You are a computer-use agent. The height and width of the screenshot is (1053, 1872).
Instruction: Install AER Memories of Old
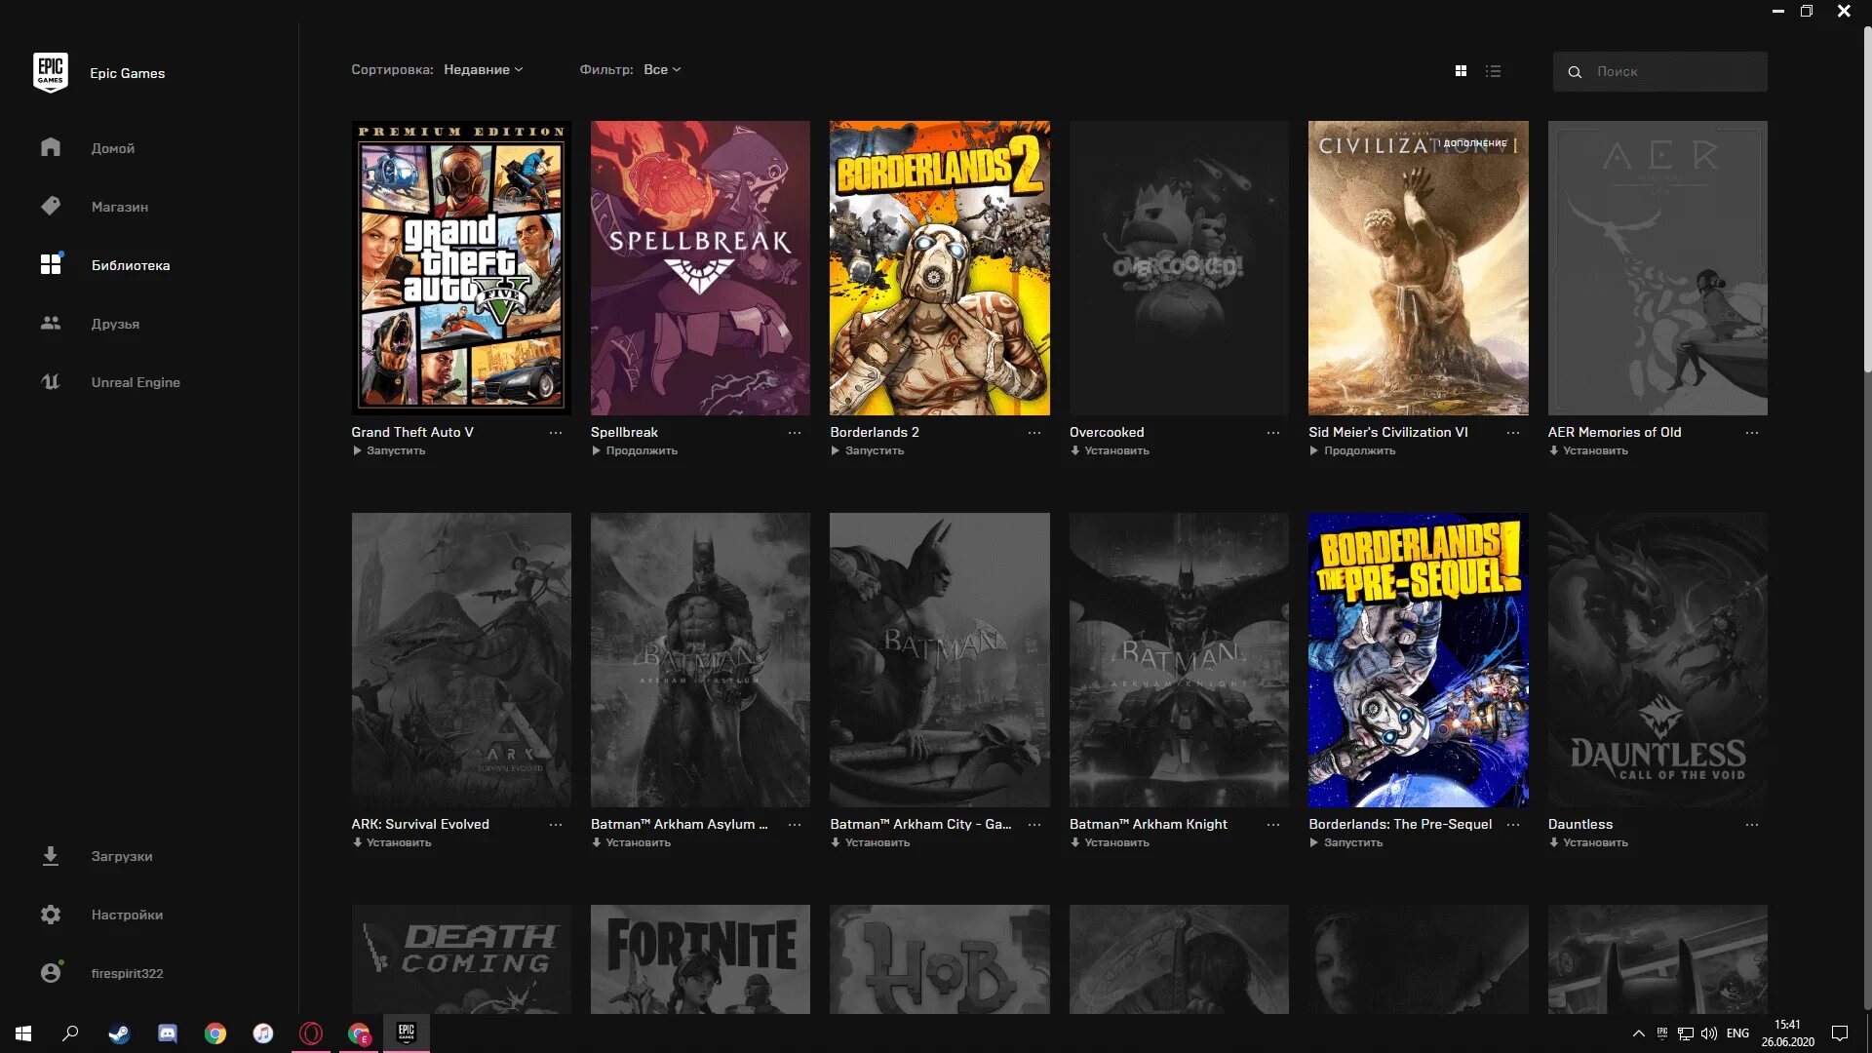click(x=1588, y=450)
